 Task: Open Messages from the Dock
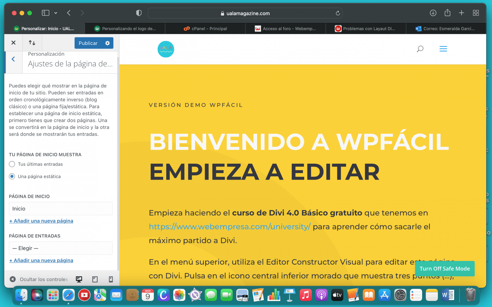coord(211,295)
